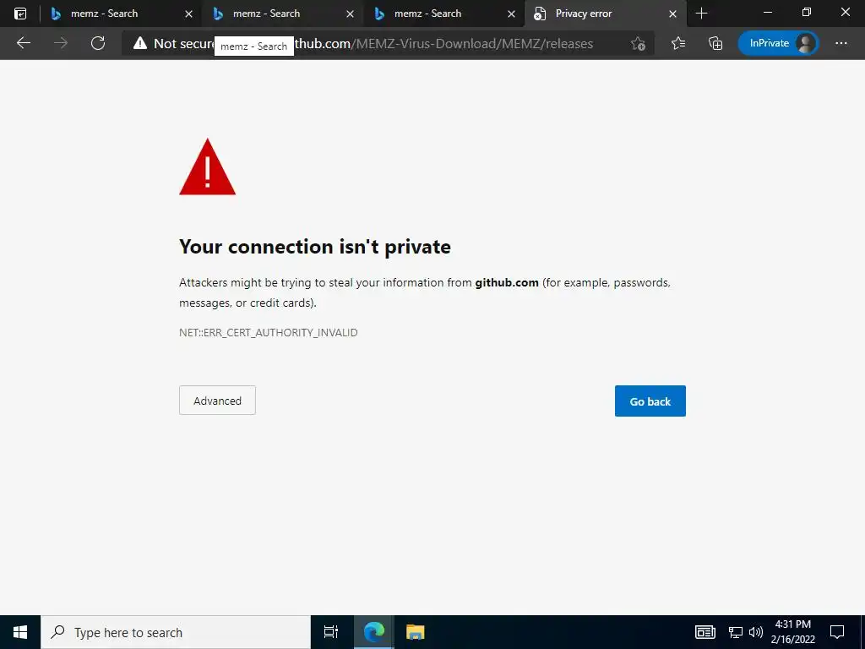Click the github.com address bar URL

click(444, 44)
